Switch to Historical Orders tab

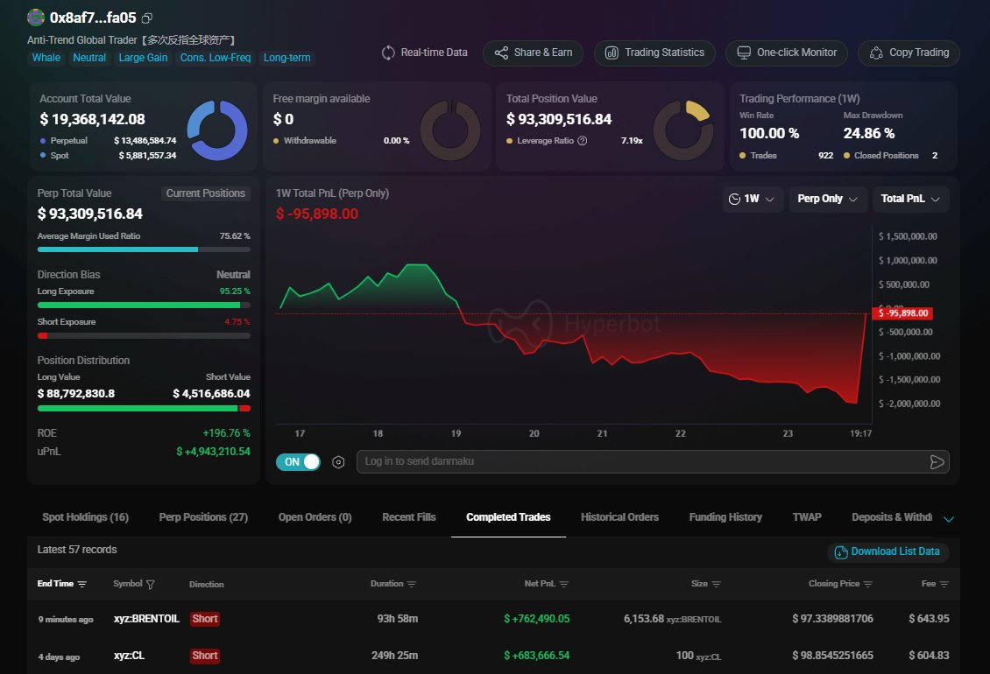click(x=620, y=517)
